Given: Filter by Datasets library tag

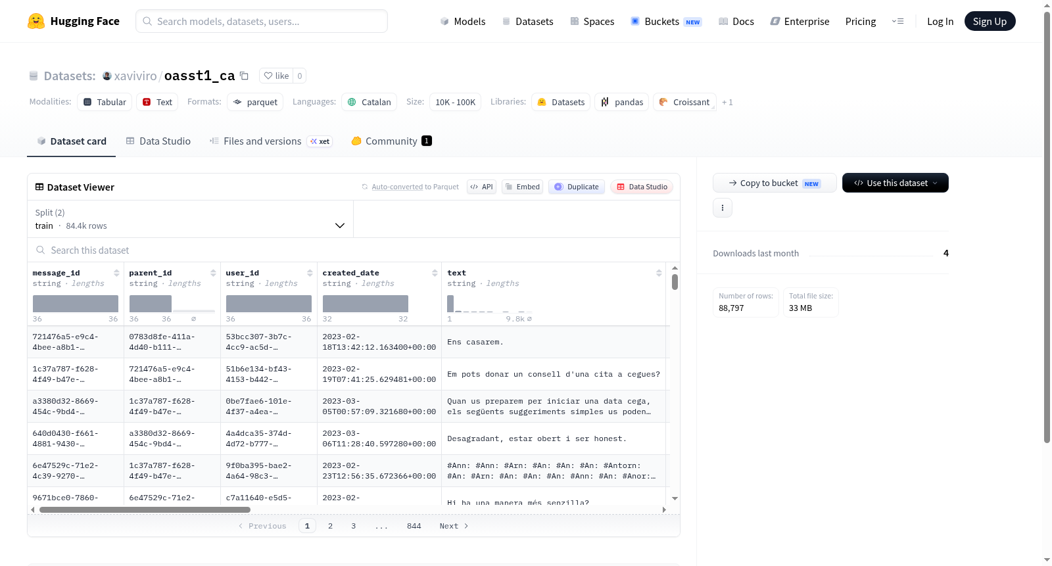Looking at the screenshot, I should (x=561, y=102).
